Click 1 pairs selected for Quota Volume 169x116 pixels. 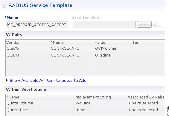click(146, 103)
